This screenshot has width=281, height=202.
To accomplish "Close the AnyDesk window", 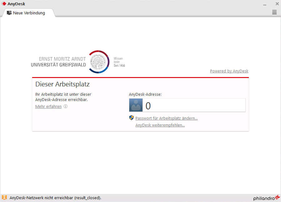I will pos(277,4).
